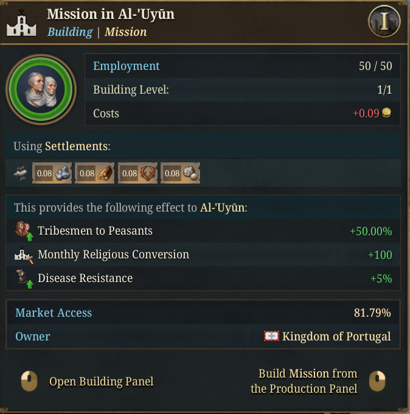Click the mission church building icon

pyautogui.click(x=21, y=23)
